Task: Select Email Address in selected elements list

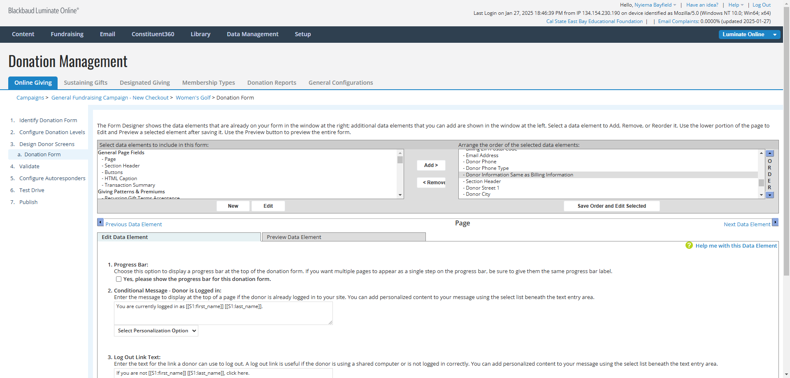Action: pos(608,155)
